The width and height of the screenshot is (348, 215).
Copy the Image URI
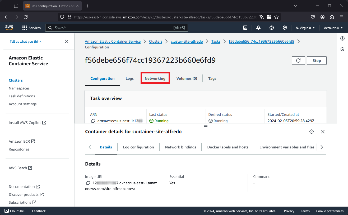pyautogui.click(x=88, y=183)
